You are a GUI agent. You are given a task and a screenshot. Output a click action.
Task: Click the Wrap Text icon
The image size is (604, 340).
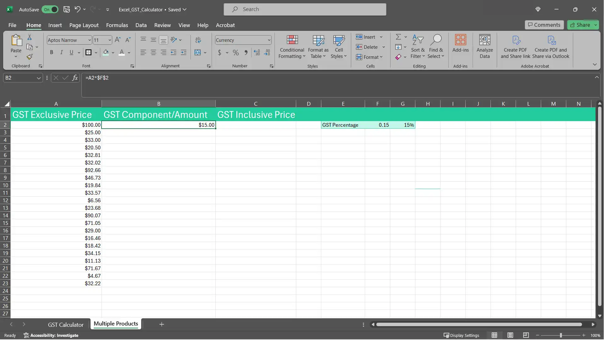click(198, 40)
